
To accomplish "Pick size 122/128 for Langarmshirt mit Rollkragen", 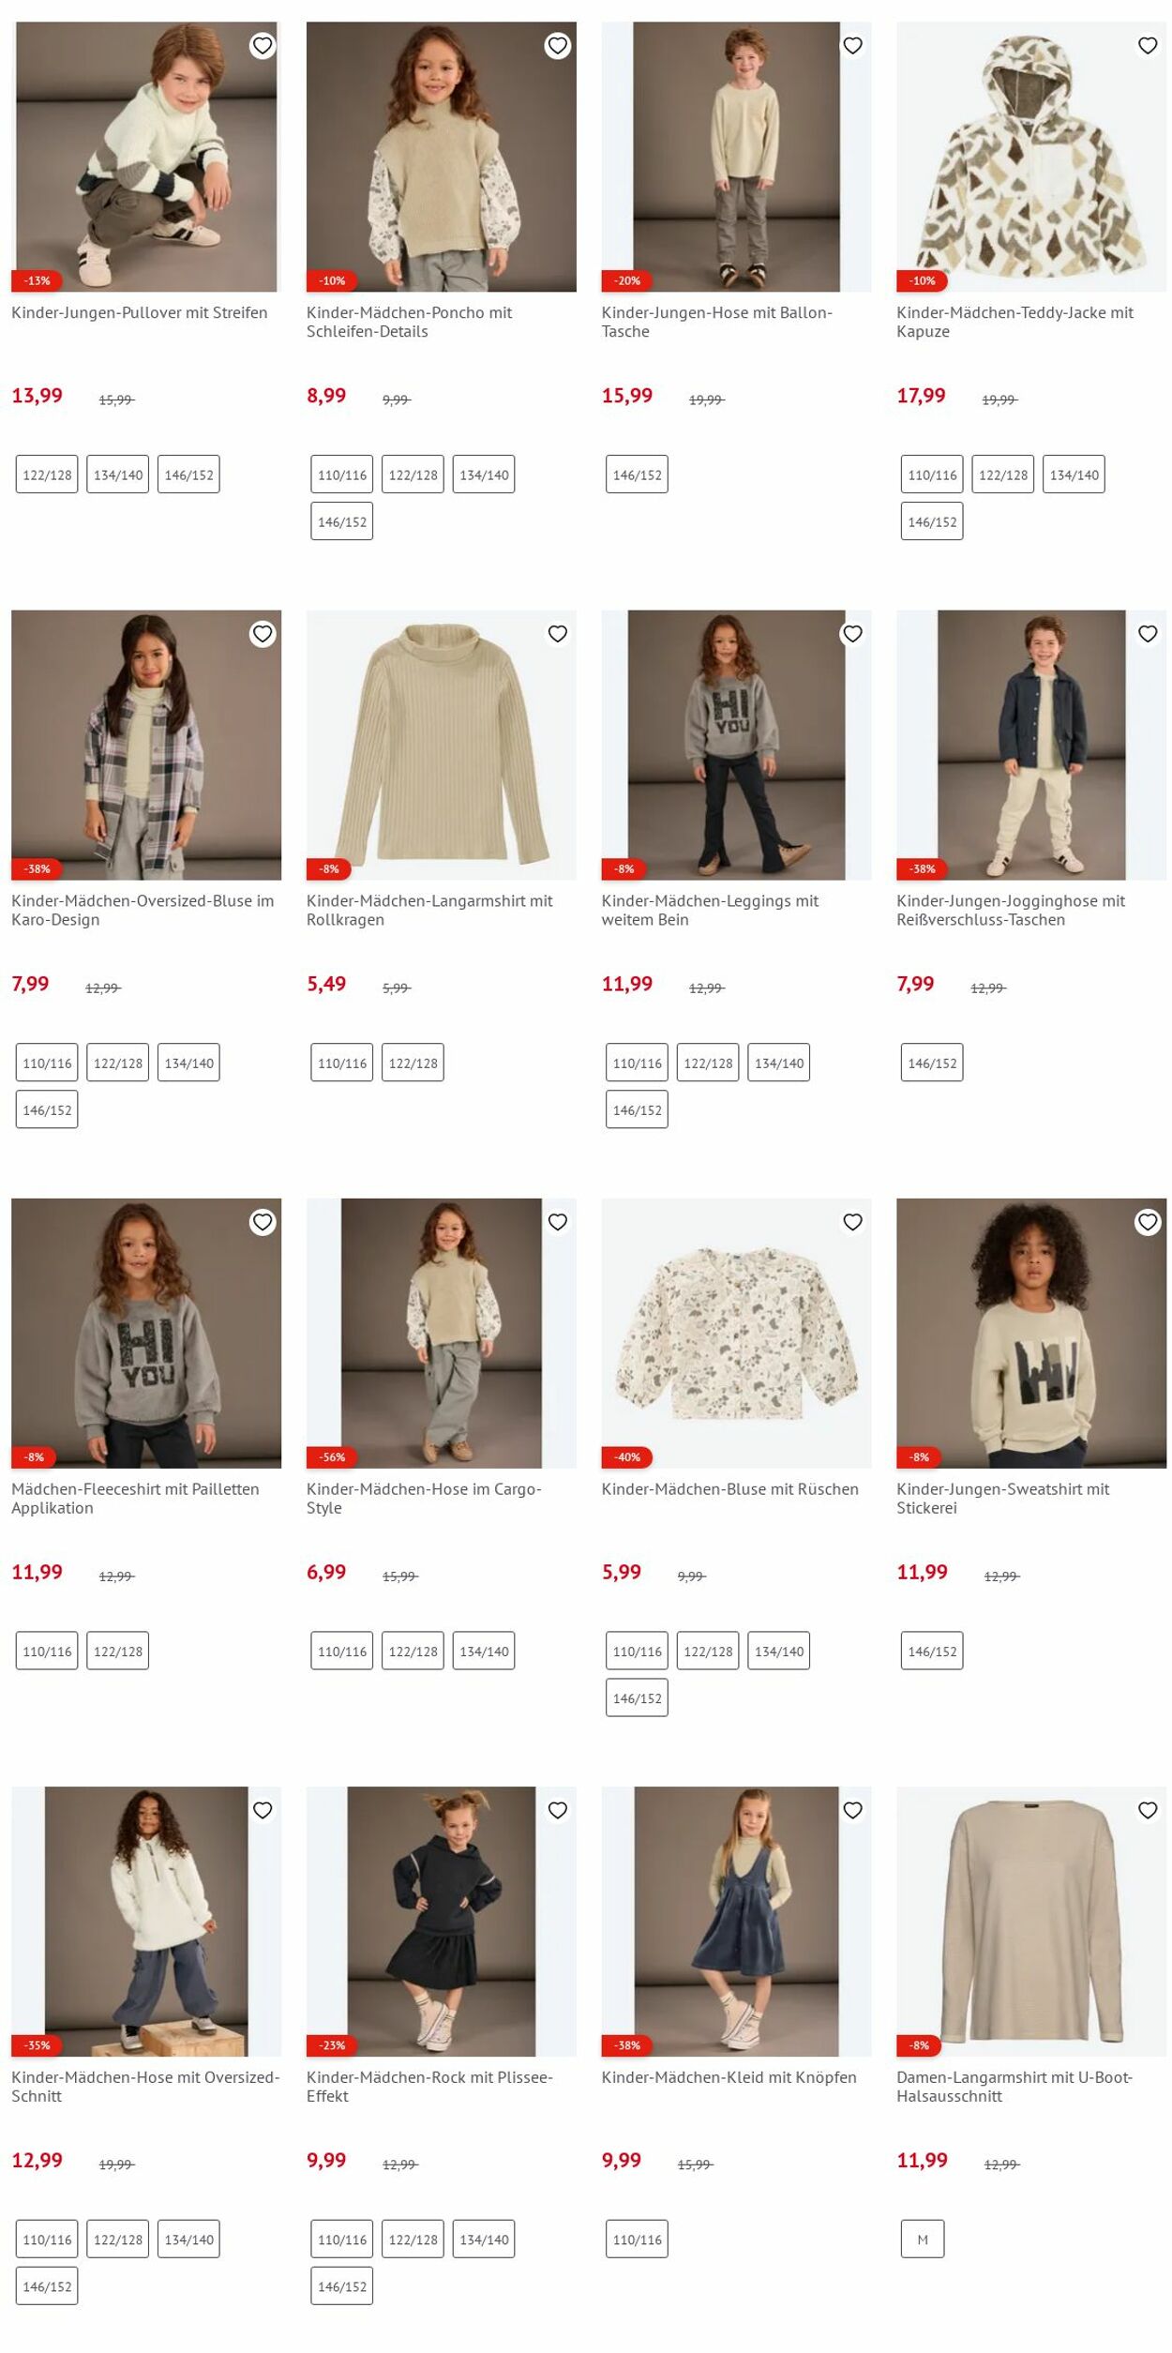I will click(x=413, y=1063).
